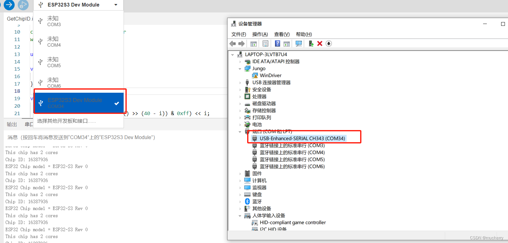
Task: Select unknown port COM6 in board list
Action: pos(78,83)
